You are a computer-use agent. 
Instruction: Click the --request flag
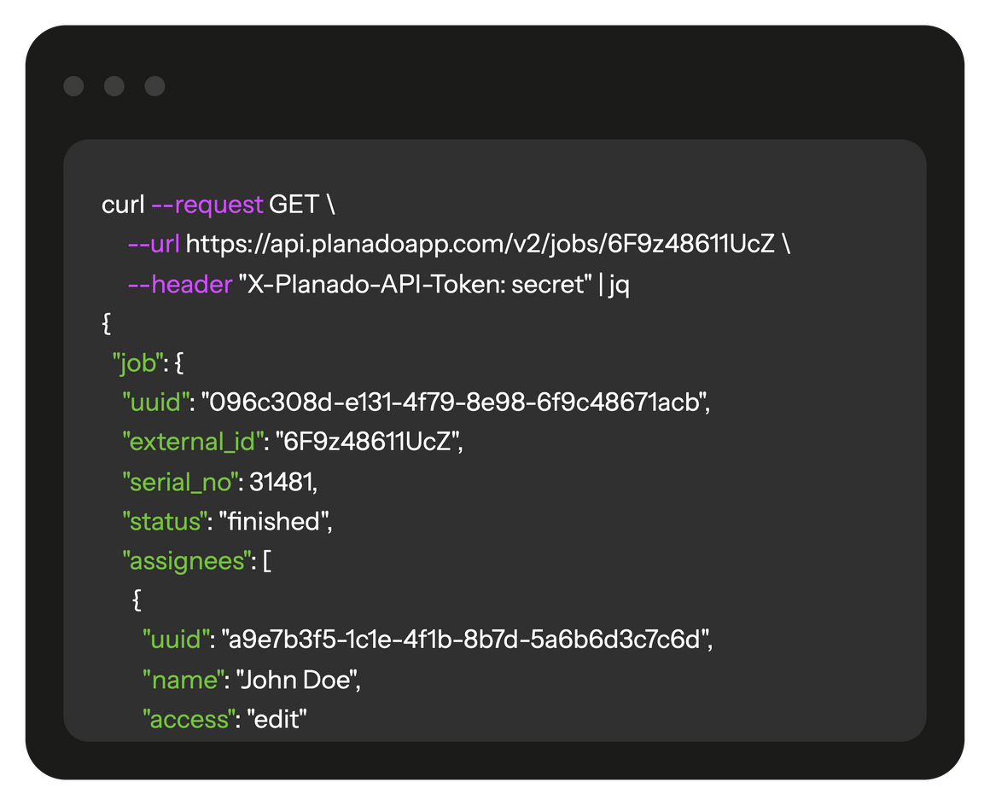[x=207, y=205]
